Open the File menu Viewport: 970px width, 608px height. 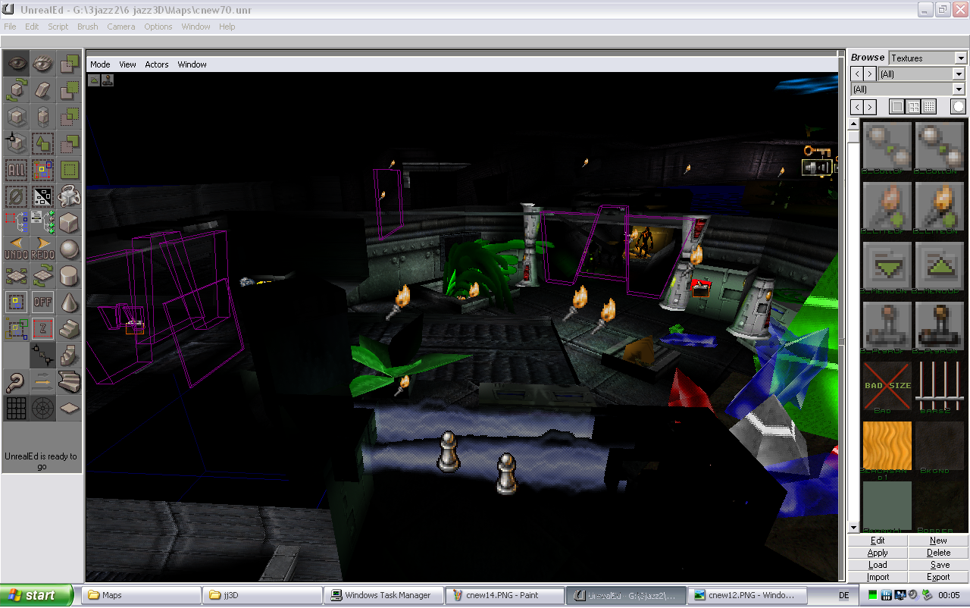click(x=10, y=27)
